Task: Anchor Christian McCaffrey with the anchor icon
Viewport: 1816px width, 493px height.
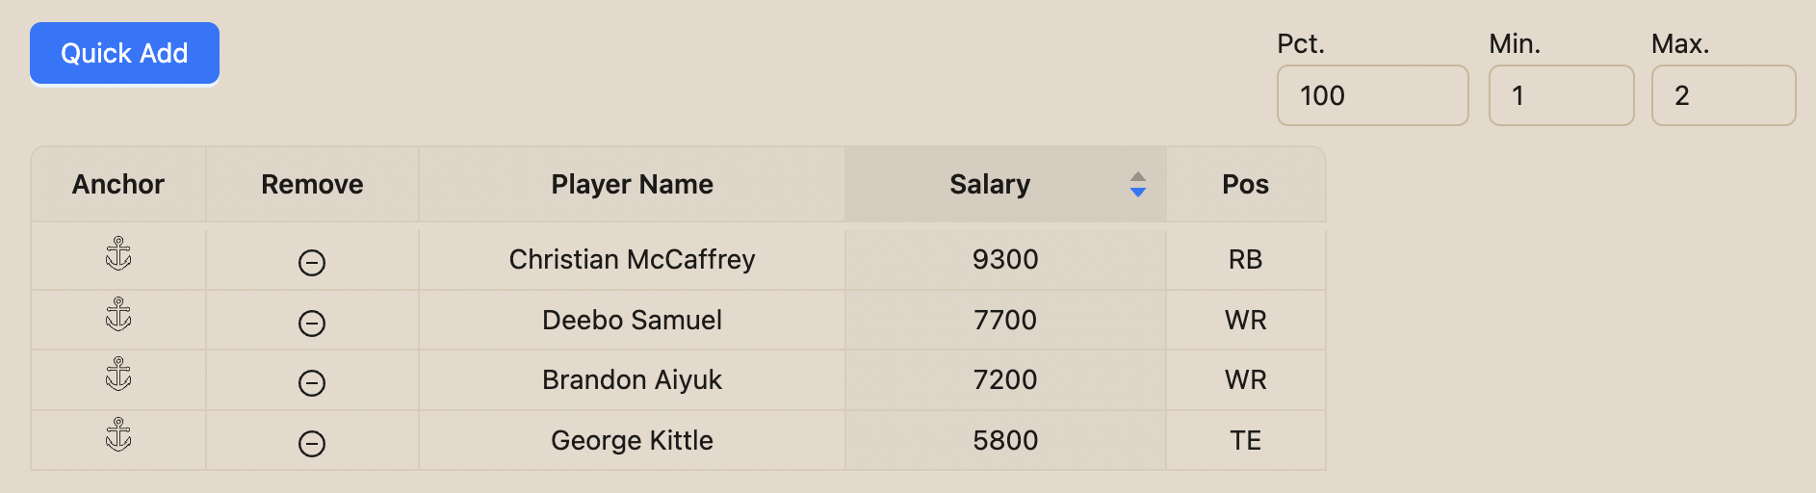Action: point(118,254)
